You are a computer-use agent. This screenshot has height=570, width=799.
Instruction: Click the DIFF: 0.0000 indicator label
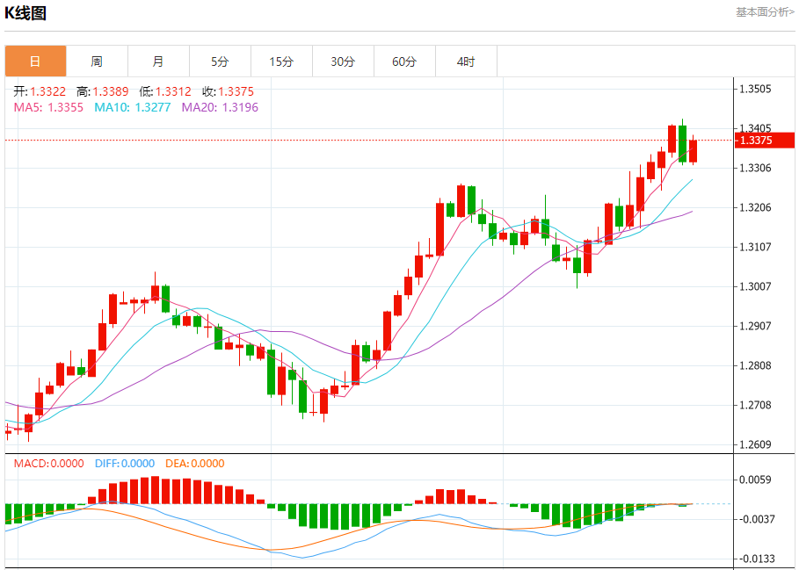(125, 464)
